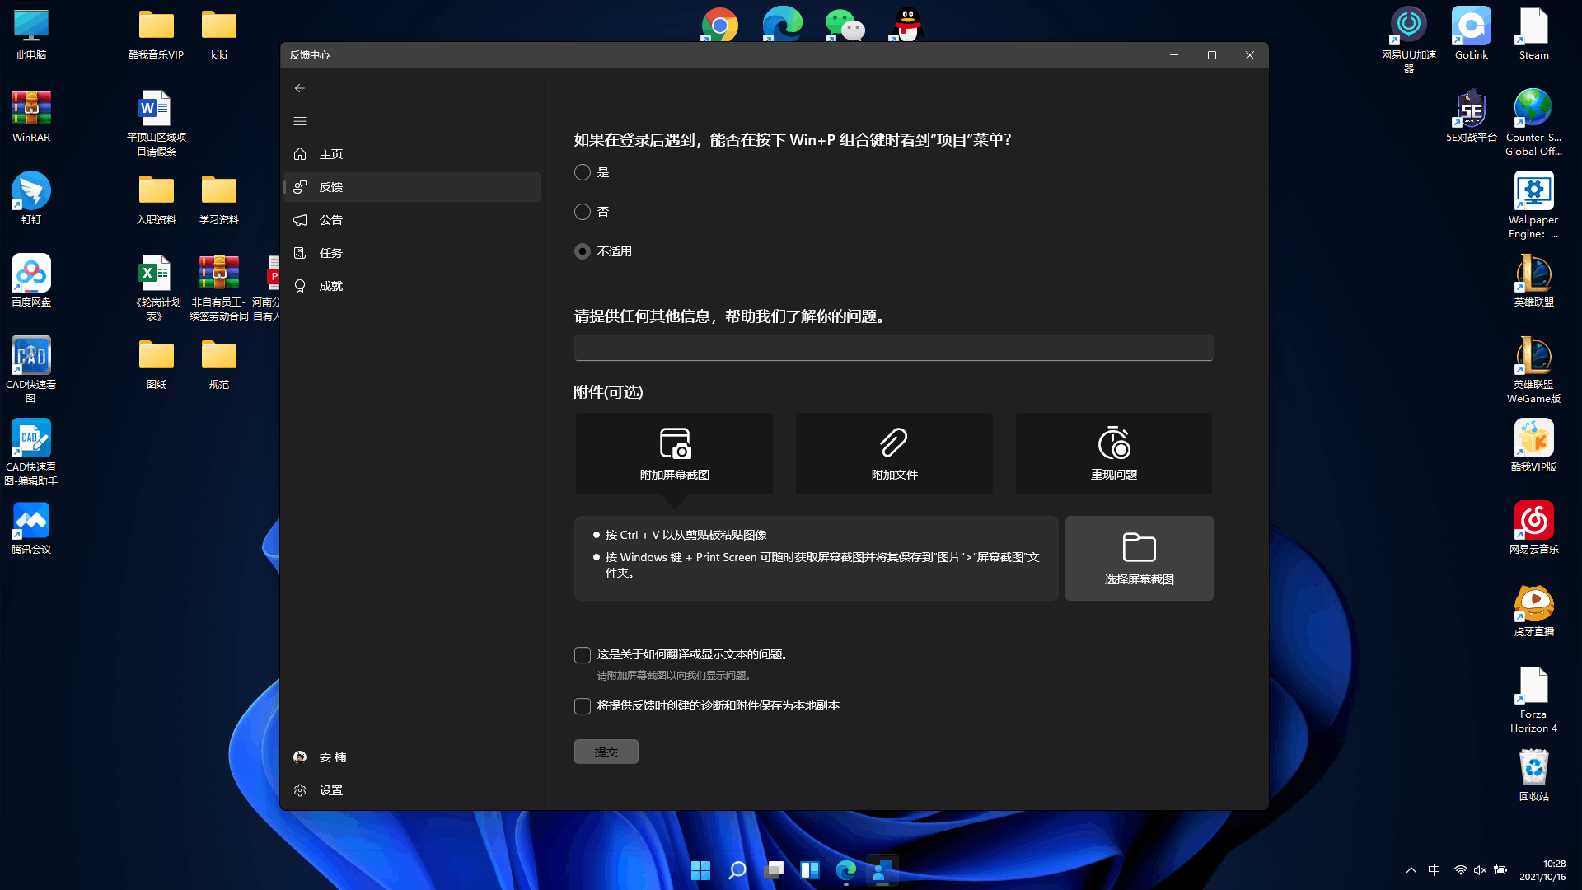The width and height of the screenshot is (1582, 890).
Task: Click 提交 submit button
Action: coord(606,751)
